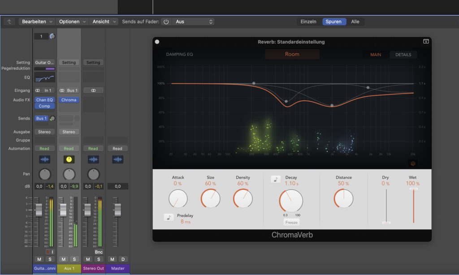Viewport: 459px width, 275px height.
Task: Open the Chroma plug-in slot on Aux 1
Action: [69, 100]
